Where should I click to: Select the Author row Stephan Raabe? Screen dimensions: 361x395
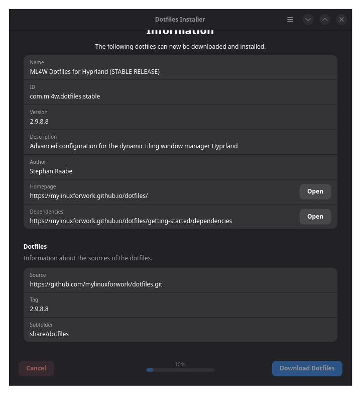coord(180,167)
